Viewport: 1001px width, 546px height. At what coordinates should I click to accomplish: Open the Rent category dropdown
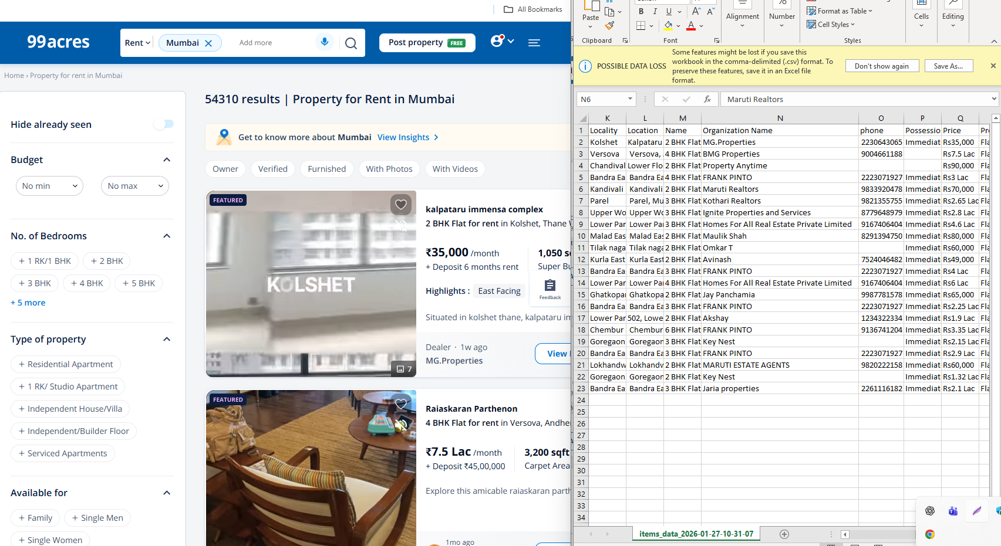click(137, 43)
